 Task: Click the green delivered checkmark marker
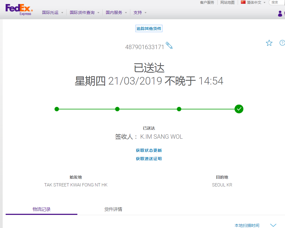click(239, 109)
